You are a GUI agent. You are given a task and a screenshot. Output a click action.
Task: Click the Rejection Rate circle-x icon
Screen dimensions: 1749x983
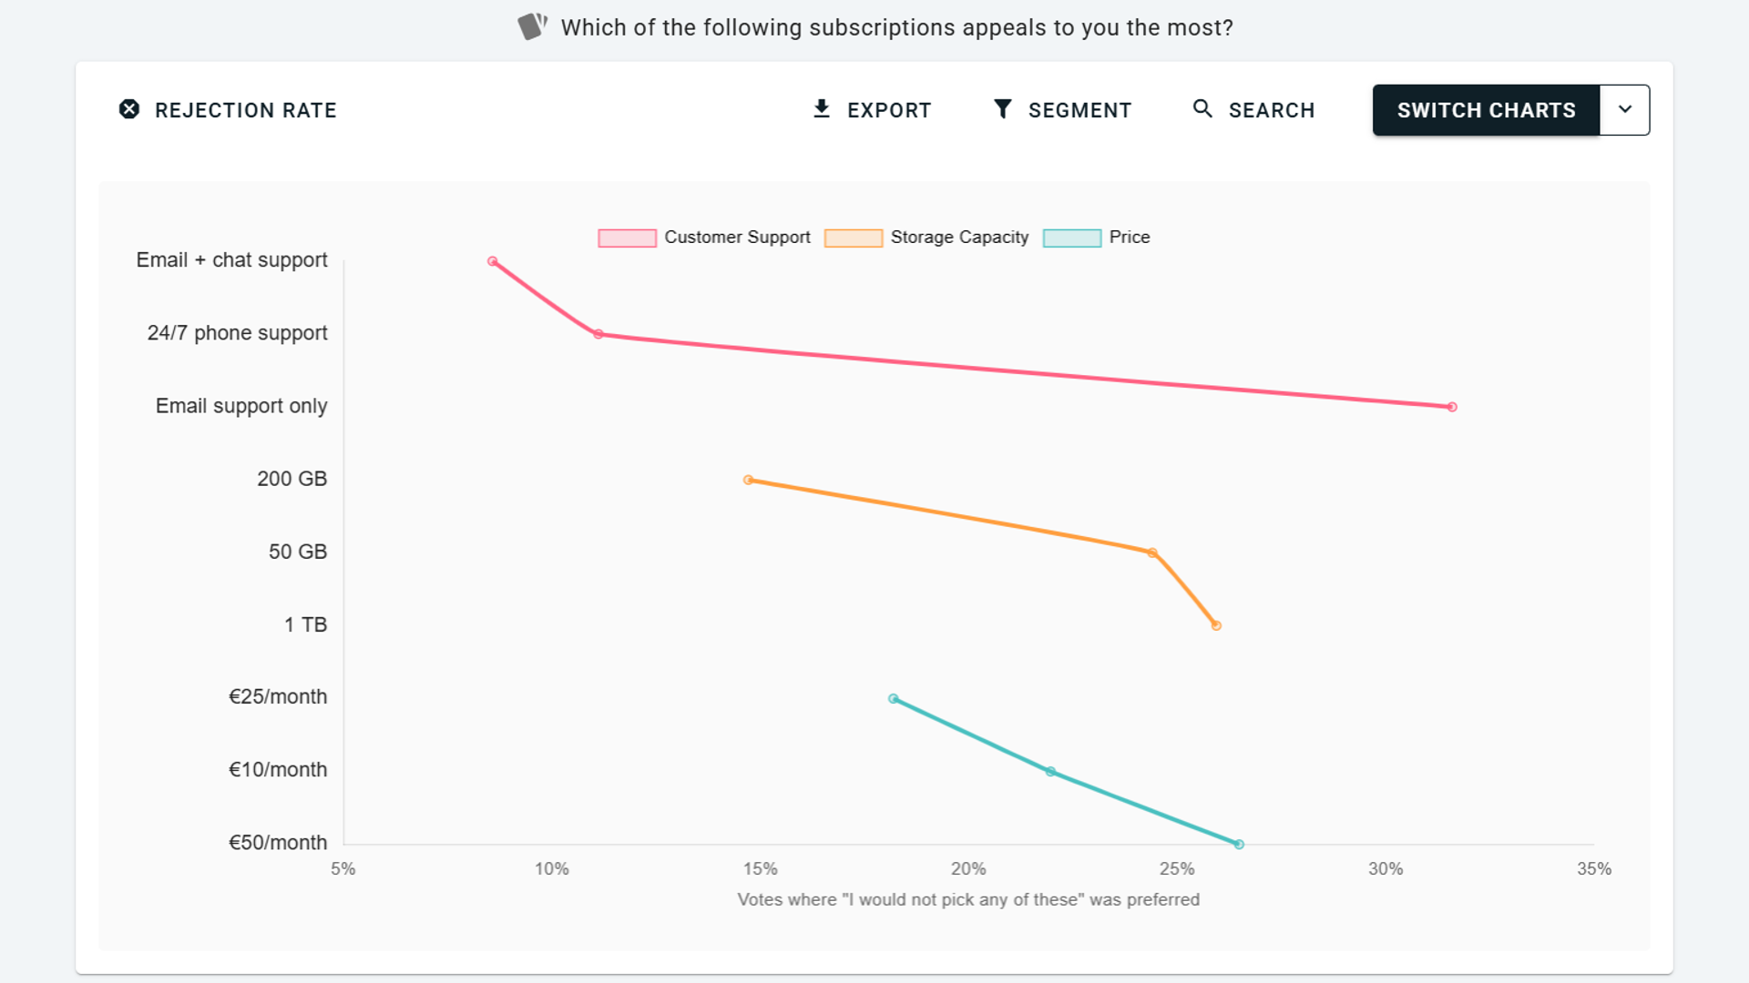[129, 109]
